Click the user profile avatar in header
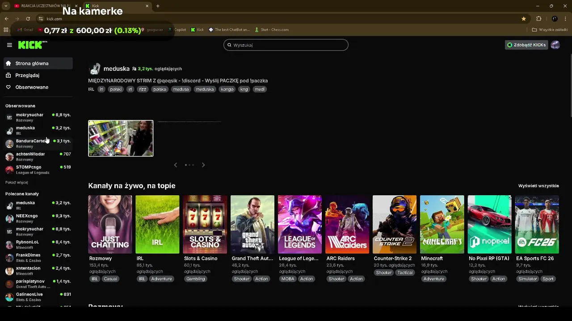 pos(555,45)
